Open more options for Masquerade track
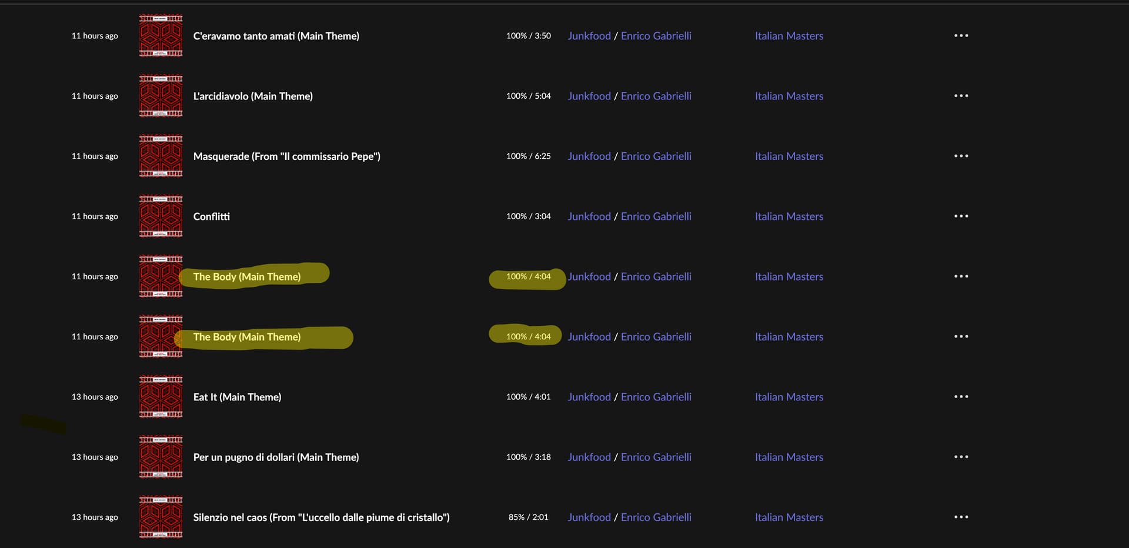This screenshot has height=548, width=1129. click(961, 156)
